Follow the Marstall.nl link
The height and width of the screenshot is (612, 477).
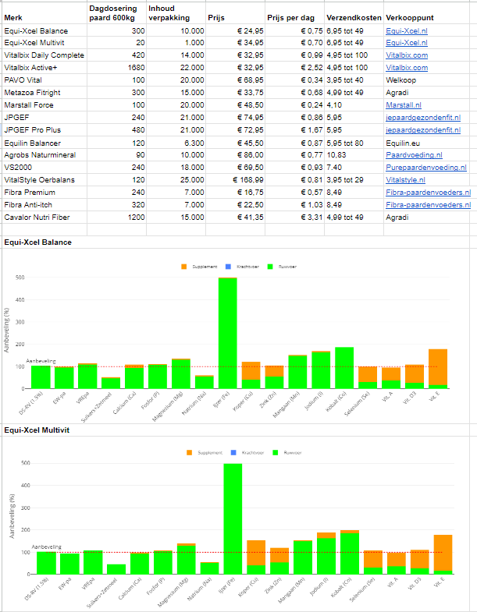point(404,105)
